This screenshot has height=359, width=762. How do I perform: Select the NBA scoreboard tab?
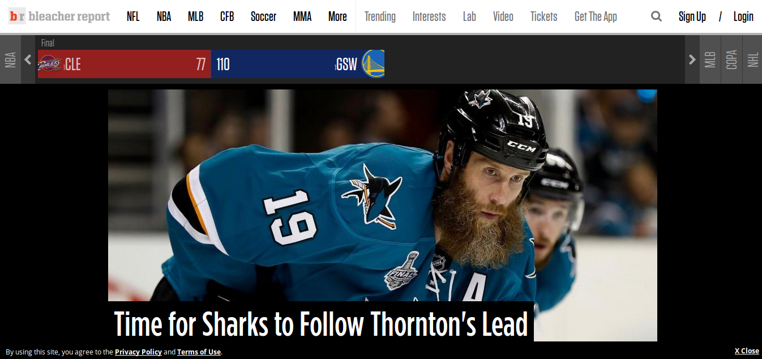[x=10, y=59]
